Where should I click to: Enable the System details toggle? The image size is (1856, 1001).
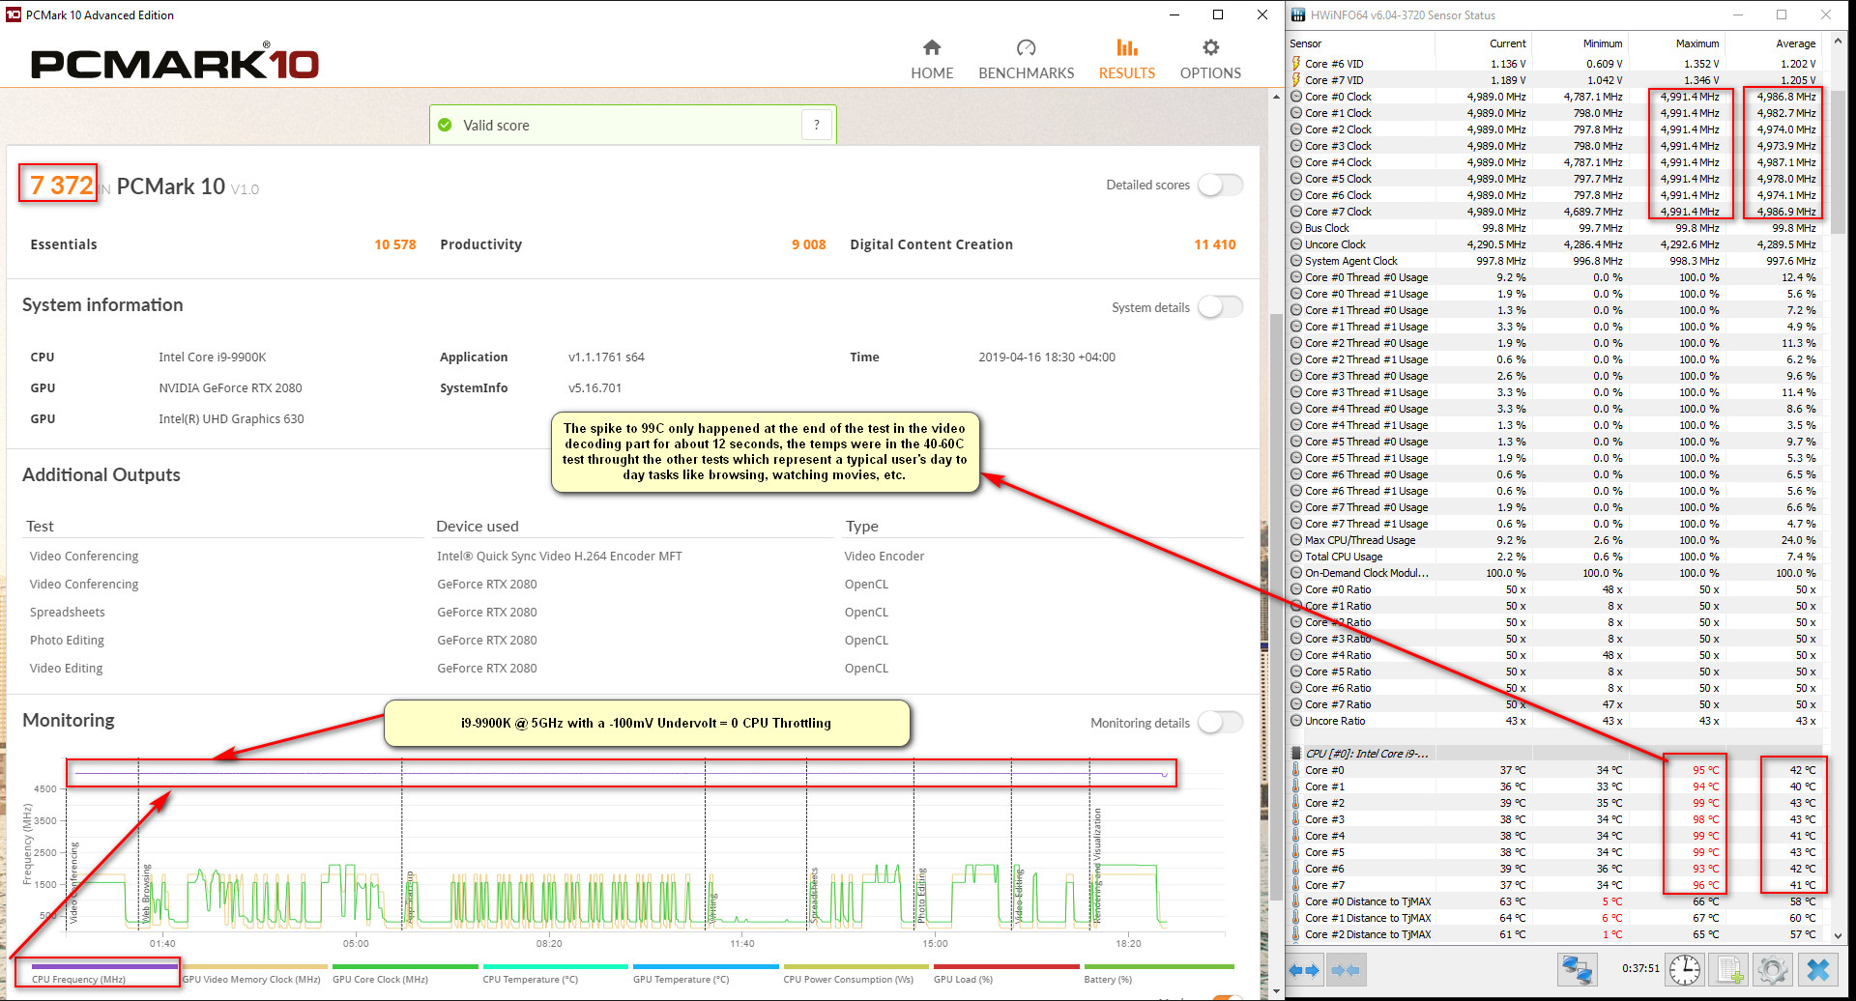click(x=1220, y=307)
